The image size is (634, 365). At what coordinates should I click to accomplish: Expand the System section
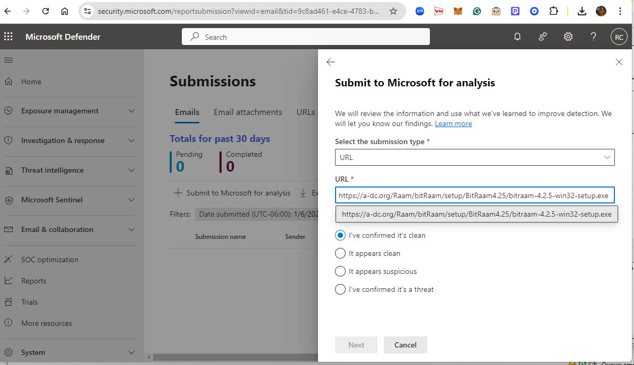(131, 352)
